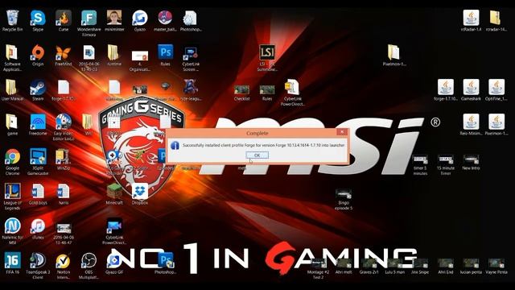Select the FIFA 16 shortcut

13,263
